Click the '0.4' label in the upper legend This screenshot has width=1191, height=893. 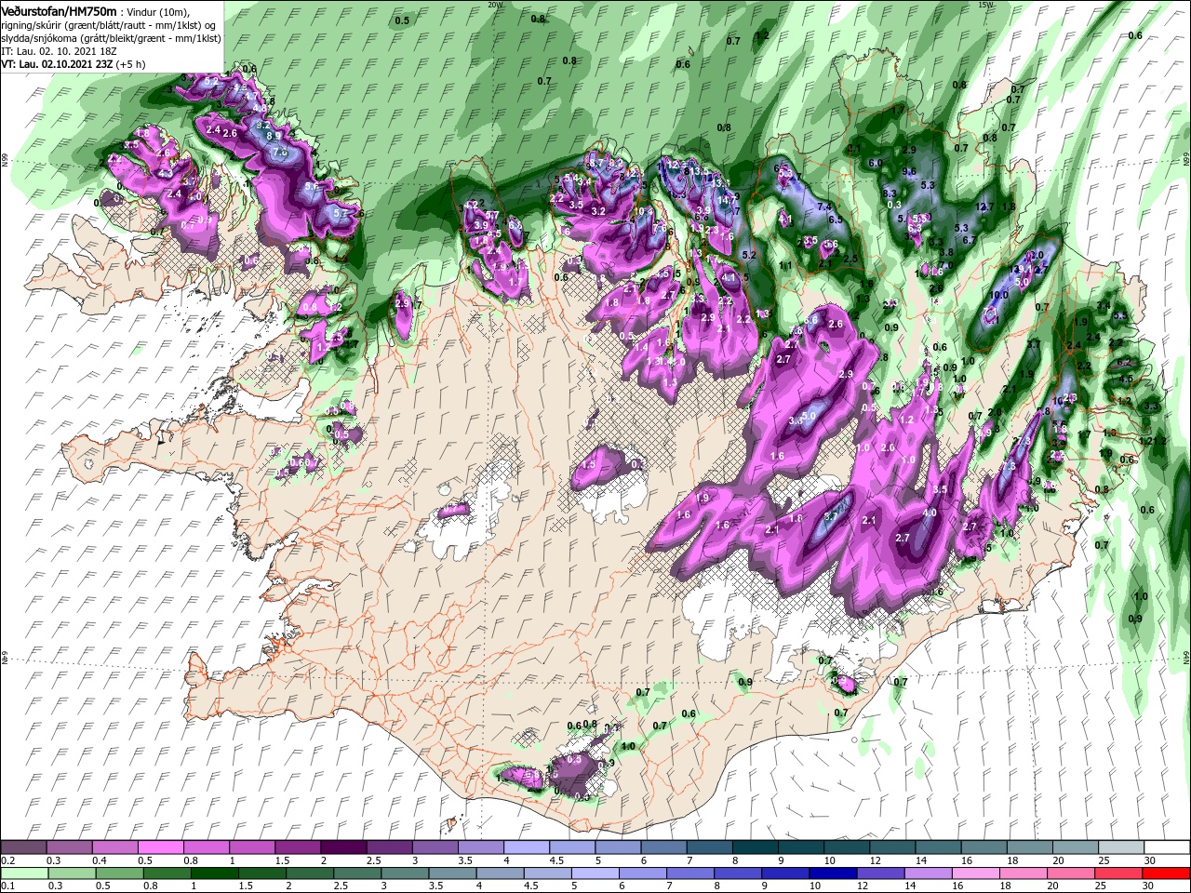(100, 860)
